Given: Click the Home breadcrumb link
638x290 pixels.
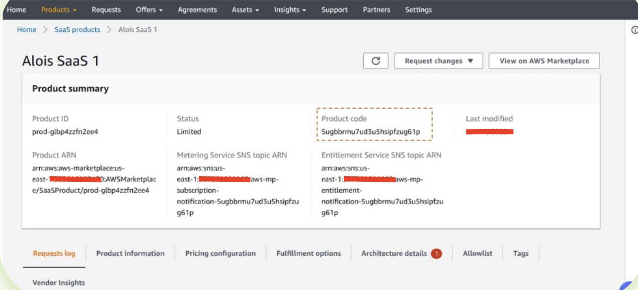Looking at the screenshot, I should (26, 30).
